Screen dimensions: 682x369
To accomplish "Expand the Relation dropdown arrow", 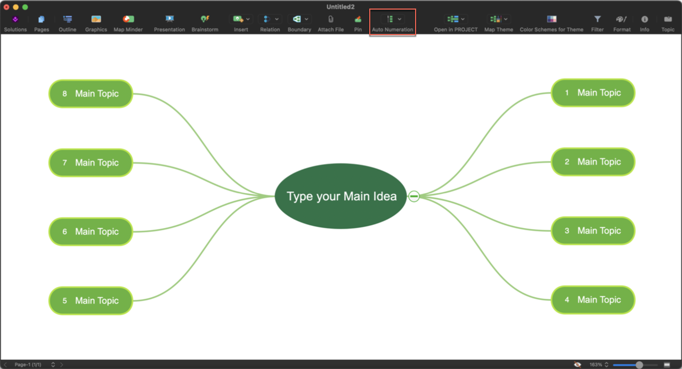I will (277, 19).
